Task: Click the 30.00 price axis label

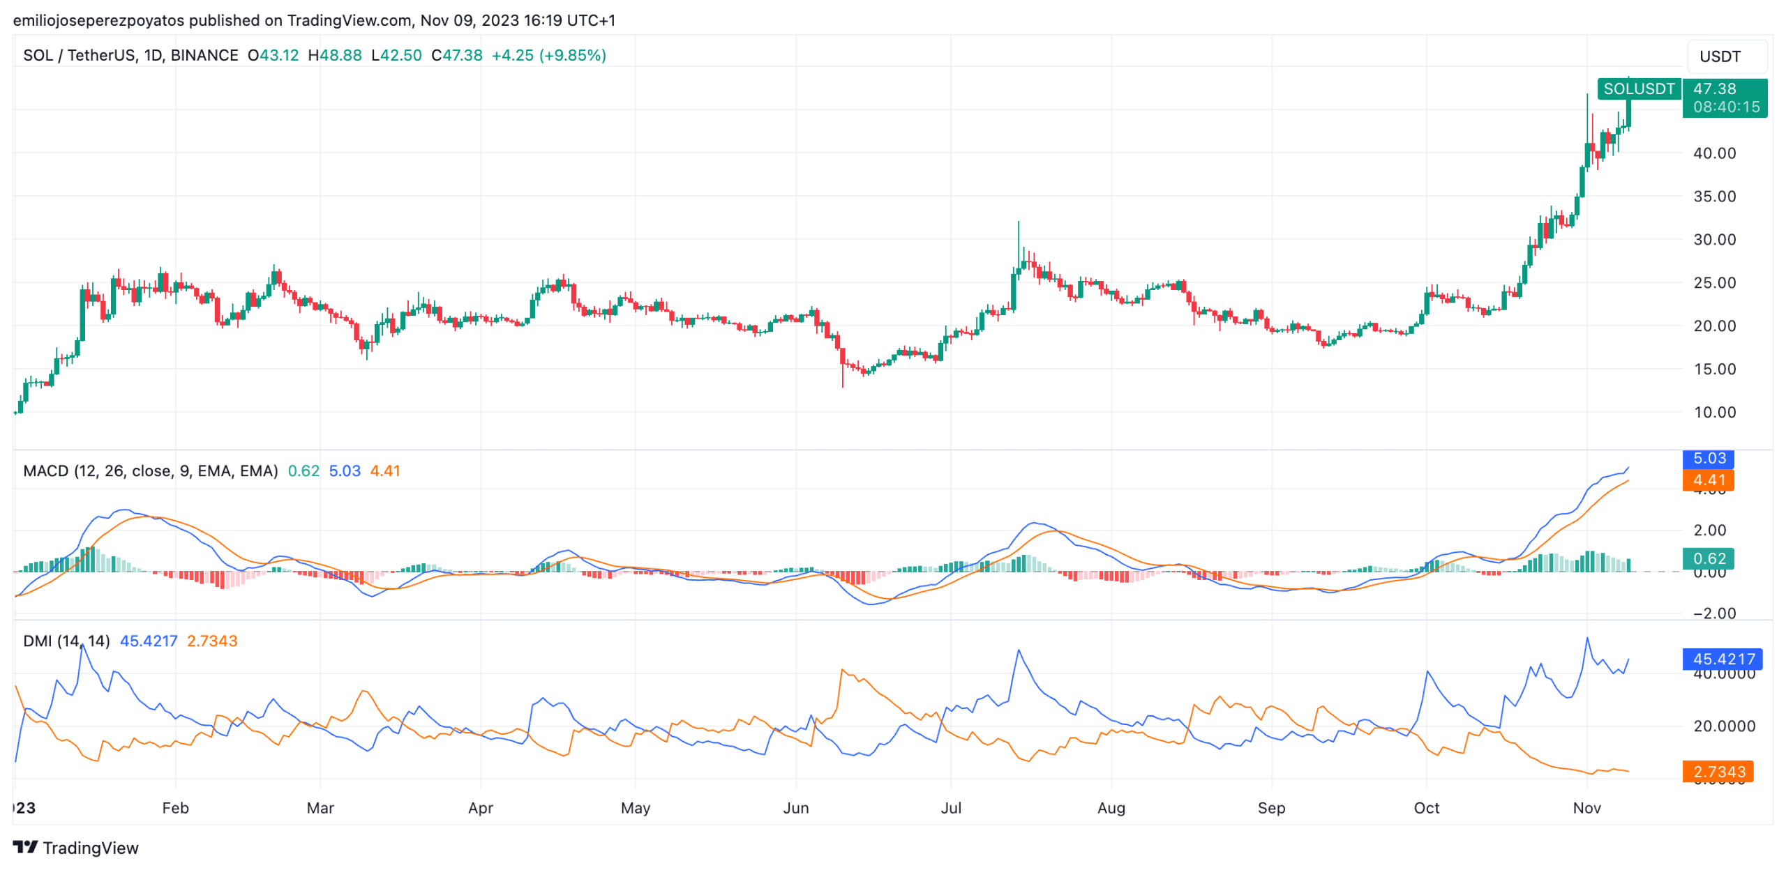Action: tap(1714, 240)
